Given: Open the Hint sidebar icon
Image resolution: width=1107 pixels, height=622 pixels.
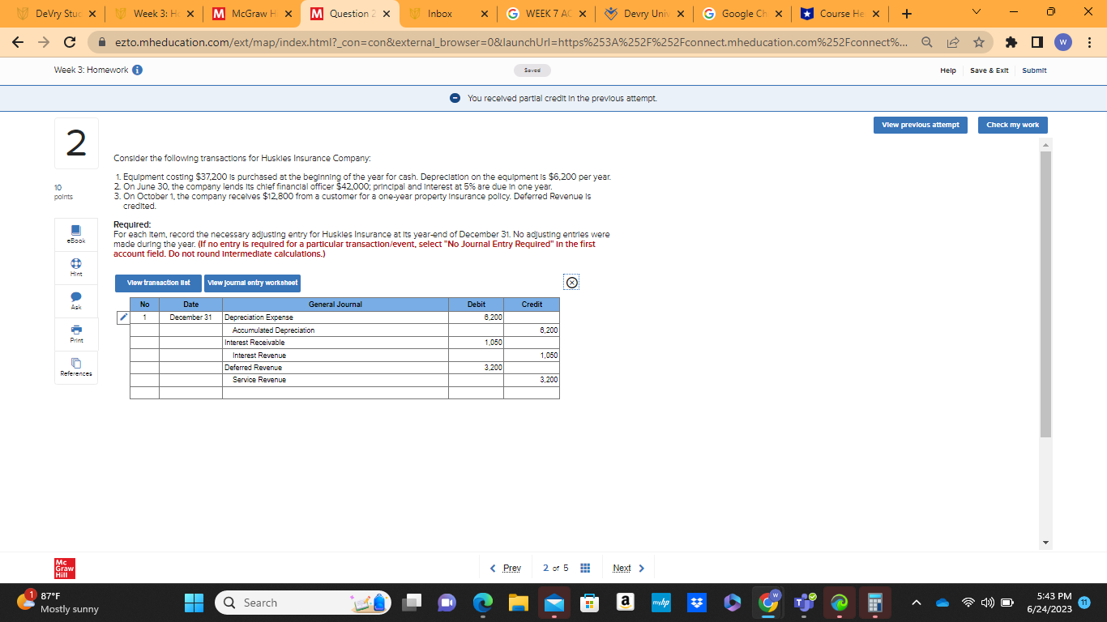Looking at the screenshot, I should click(76, 266).
